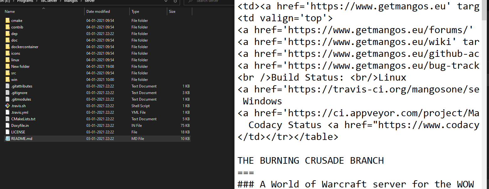Click the README.md file icon
Image resolution: width=489 pixels, height=189 pixels.
tap(8, 139)
